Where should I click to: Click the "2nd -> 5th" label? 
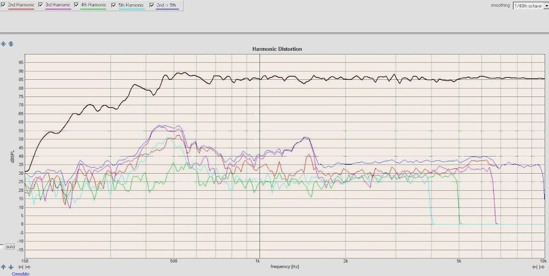(x=166, y=5)
